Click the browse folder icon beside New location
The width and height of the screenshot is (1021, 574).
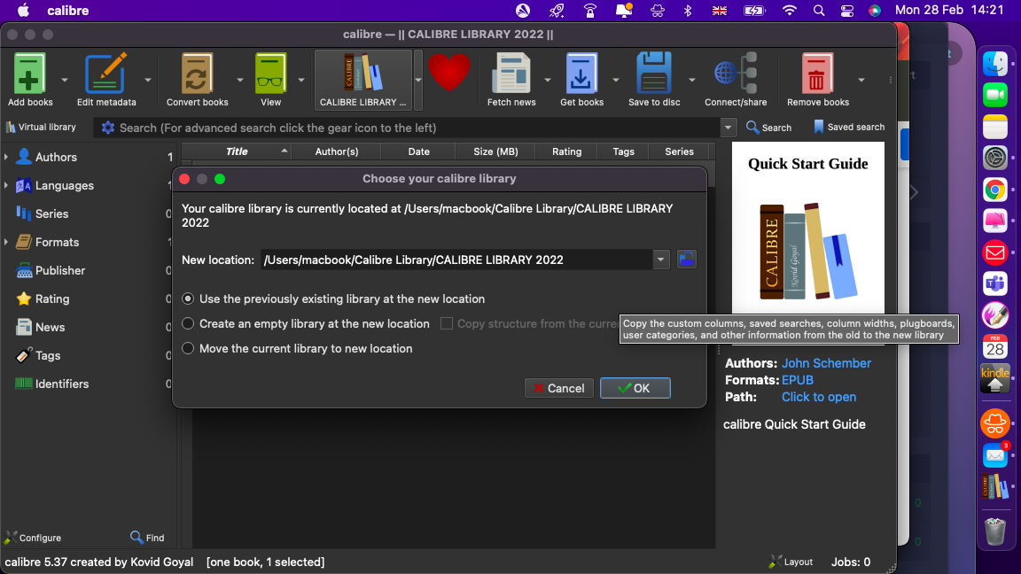686,260
